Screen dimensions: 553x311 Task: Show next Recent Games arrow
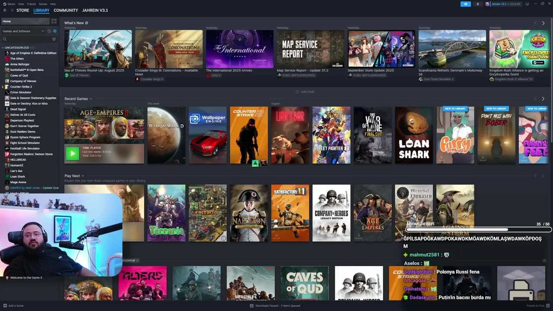[543, 99]
